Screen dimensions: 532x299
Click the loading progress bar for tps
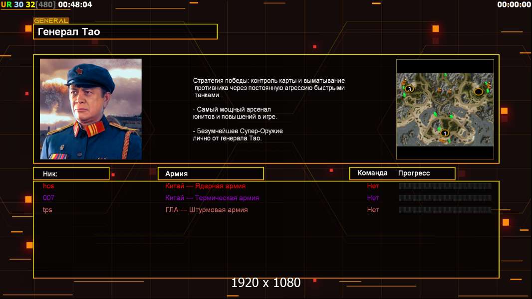coord(445,210)
